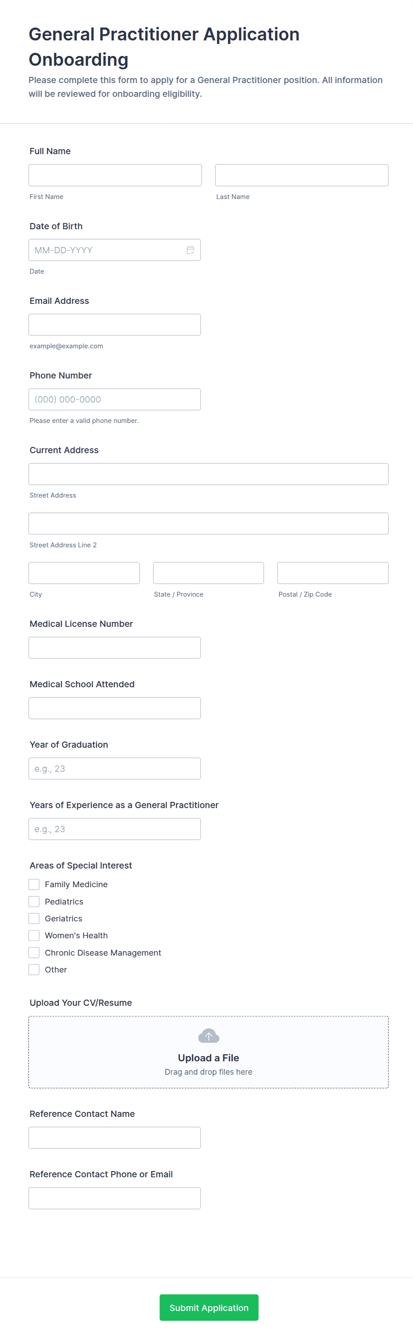Click the cloud upload icon
Screen dimensions: 413x1343
[209, 1036]
